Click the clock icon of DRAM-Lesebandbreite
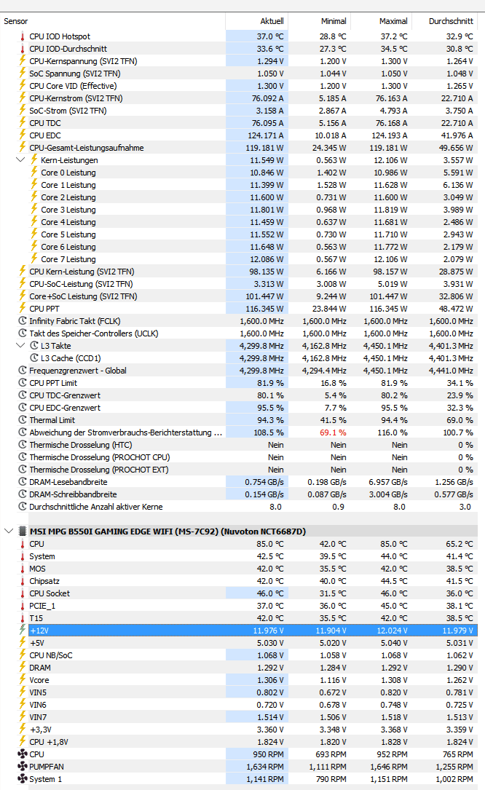Screen dimensions: 485x790 tap(22, 482)
